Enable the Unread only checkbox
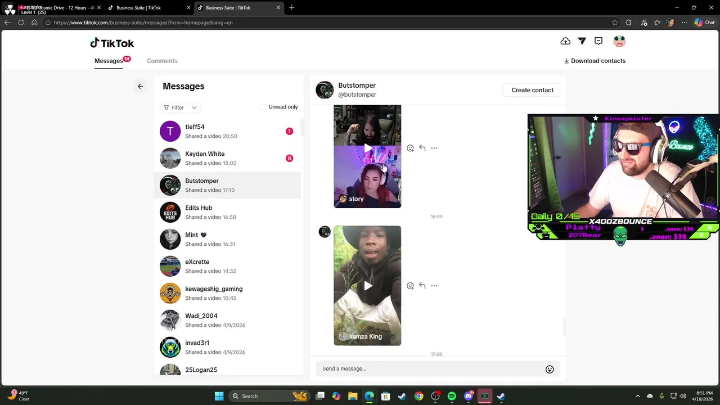720x405 pixels. pos(263,107)
